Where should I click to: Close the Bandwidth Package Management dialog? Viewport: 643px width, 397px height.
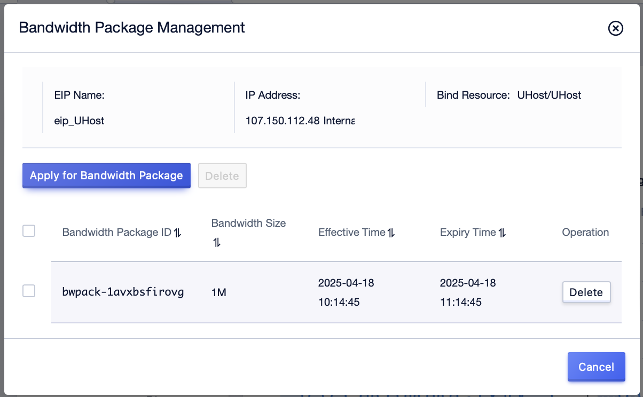616,28
